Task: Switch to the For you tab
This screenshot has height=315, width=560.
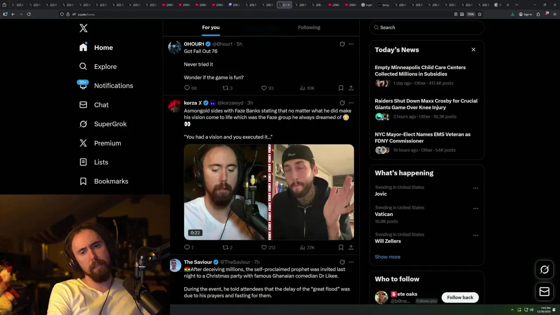Action: [x=211, y=28]
